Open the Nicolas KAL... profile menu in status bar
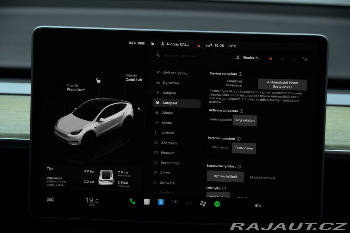Image resolution: width=350 pixels, height=233 pixels. tap(175, 44)
